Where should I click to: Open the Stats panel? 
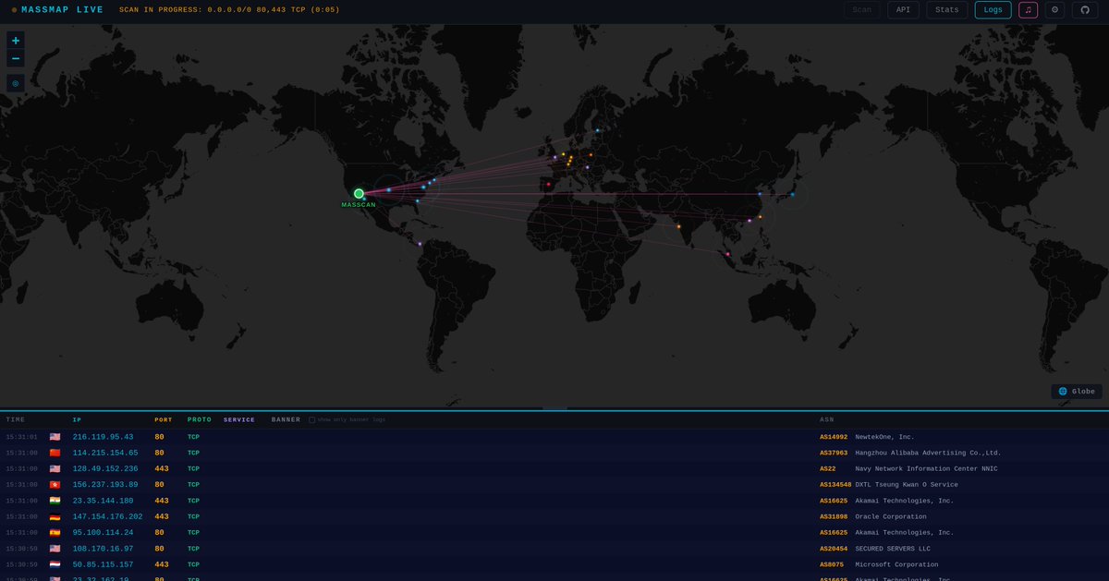pos(947,10)
